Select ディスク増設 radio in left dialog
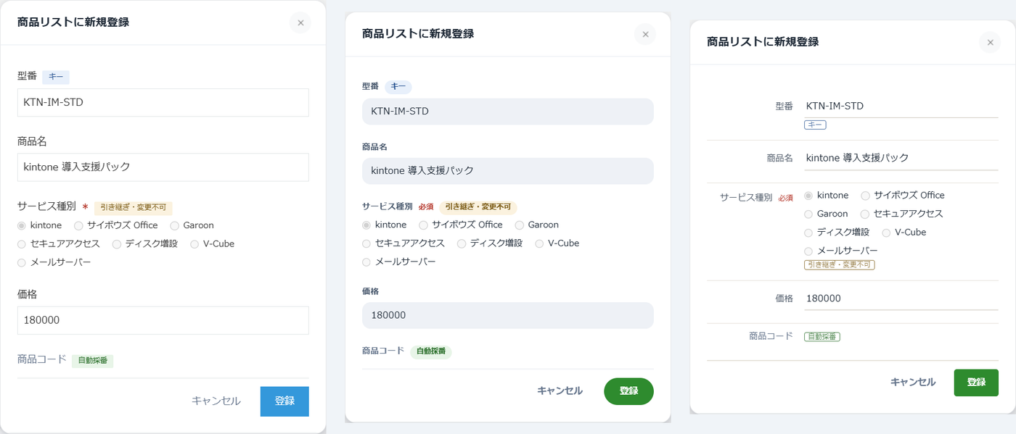1016x434 pixels. coord(117,244)
